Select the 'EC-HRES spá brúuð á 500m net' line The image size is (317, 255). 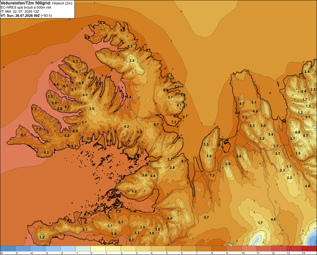[26, 8]
